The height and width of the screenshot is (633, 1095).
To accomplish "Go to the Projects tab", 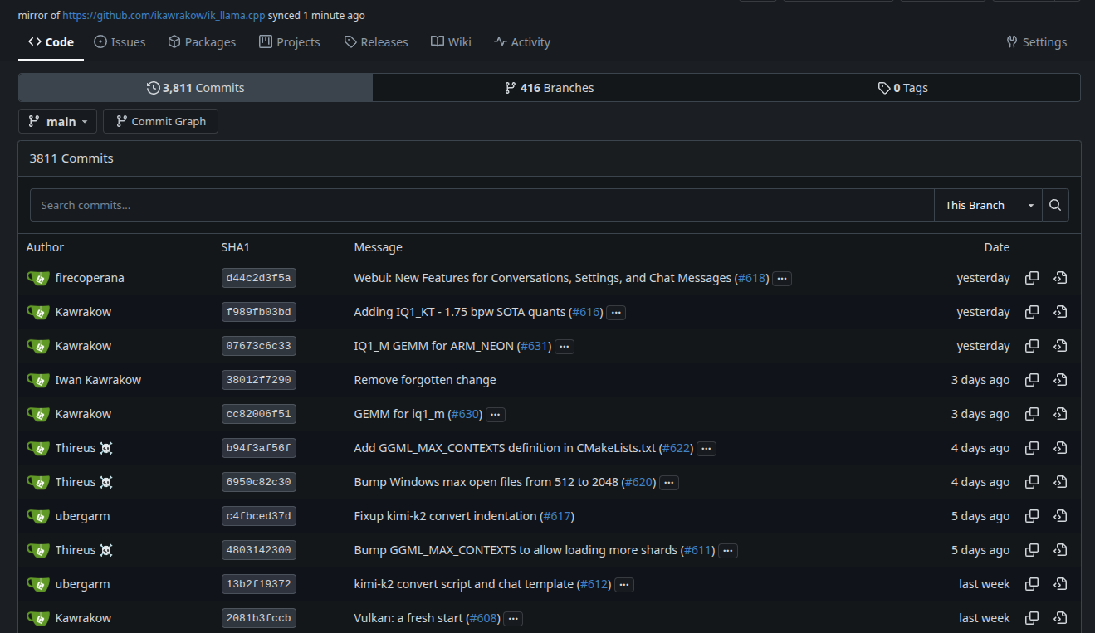I will [289, 42].
